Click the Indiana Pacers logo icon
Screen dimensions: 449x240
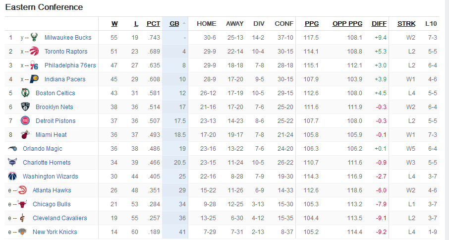pyautogui.click(x=34, y=79)
